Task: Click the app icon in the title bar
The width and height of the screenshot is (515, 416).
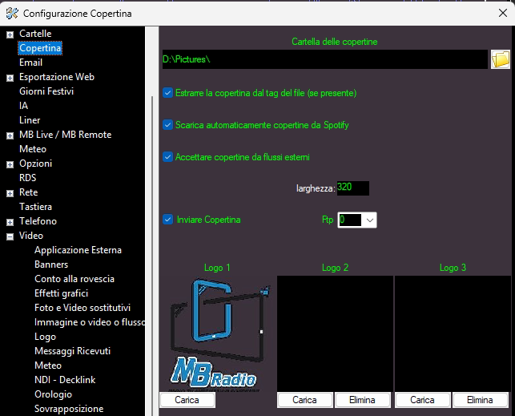Action: (x=12, y=13)
